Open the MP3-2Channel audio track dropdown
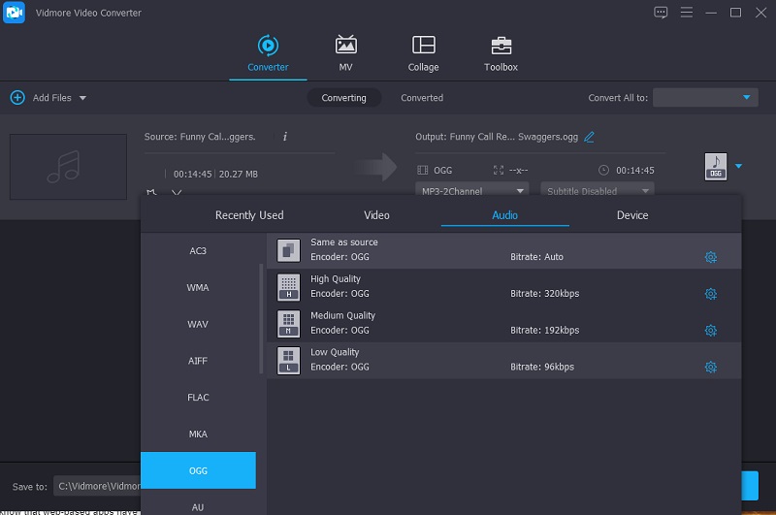Image resolution: width=776 pixels, height=515 pixels. pos(472,191)
